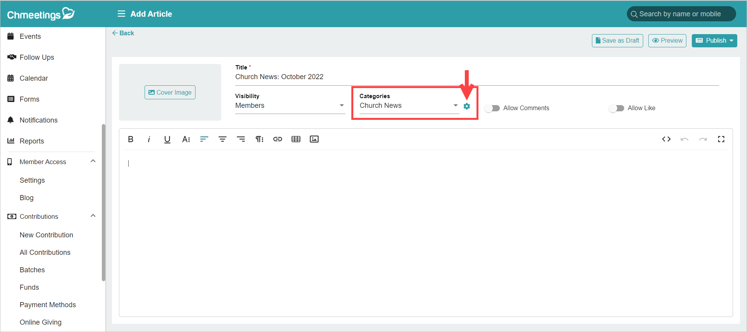Redo last edit in editor
The width and height of the screenshot is (747, 332).
(703, 139)
